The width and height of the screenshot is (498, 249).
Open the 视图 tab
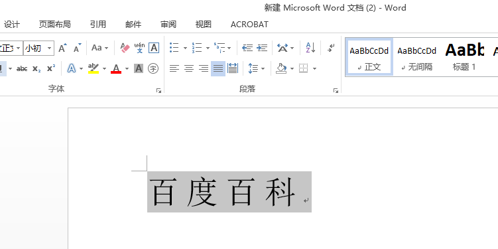[x=204, y=24]
